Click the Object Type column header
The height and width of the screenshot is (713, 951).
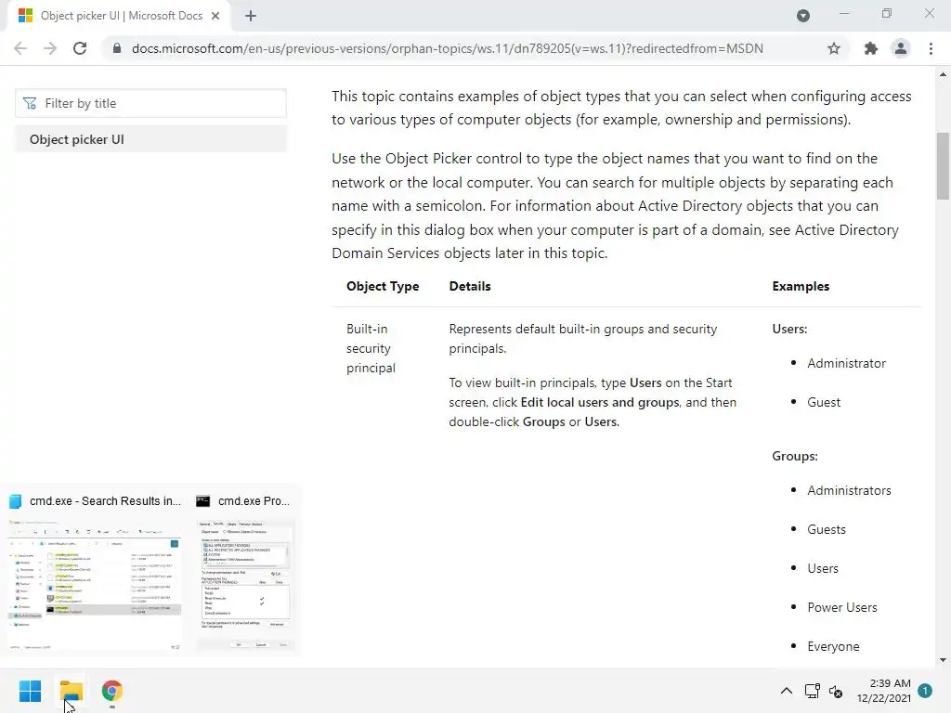[383, 286]
